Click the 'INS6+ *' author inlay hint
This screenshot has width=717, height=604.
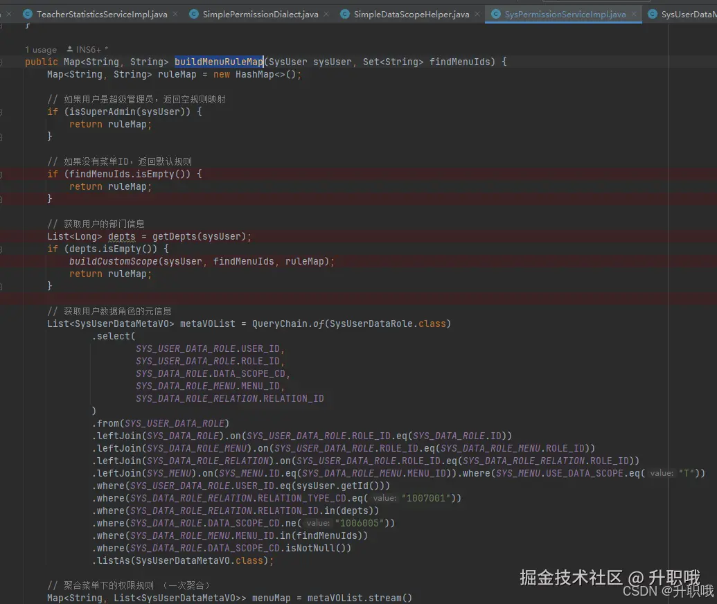(x=92, y=49)
